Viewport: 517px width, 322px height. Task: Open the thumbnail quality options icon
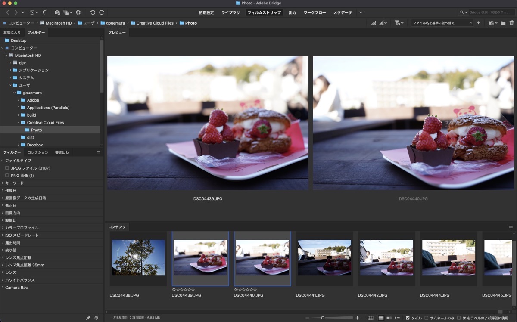383,23
